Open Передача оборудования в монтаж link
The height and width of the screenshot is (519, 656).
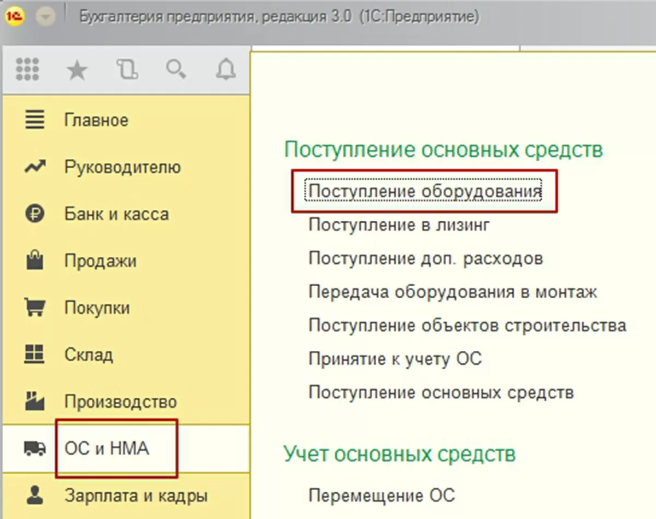pyautogui.click(x=453, y=292)
